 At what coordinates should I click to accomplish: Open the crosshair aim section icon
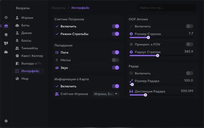click(6, 18)
